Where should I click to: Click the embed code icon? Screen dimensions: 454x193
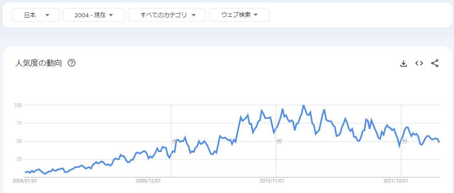pos(419,63)
